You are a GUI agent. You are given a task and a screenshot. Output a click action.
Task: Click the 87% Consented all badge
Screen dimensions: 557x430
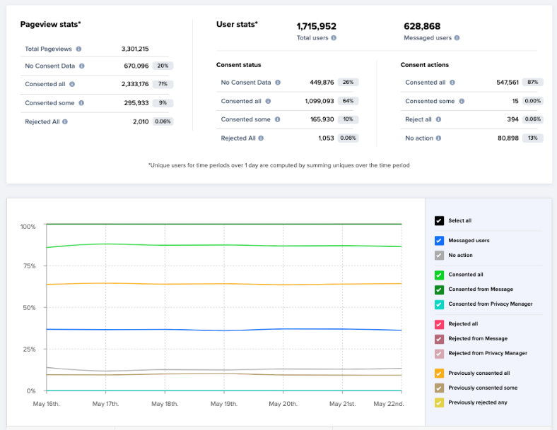534,83
